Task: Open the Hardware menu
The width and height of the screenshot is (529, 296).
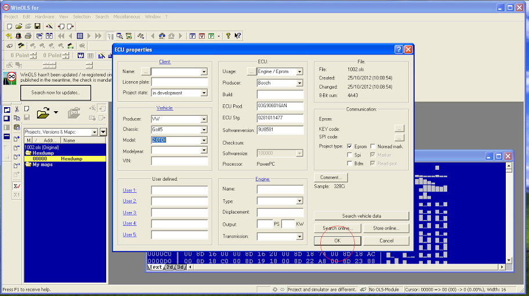Action: [x=45, y=16]
